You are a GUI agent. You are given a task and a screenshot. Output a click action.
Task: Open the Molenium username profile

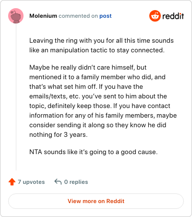tap(43, 16)
